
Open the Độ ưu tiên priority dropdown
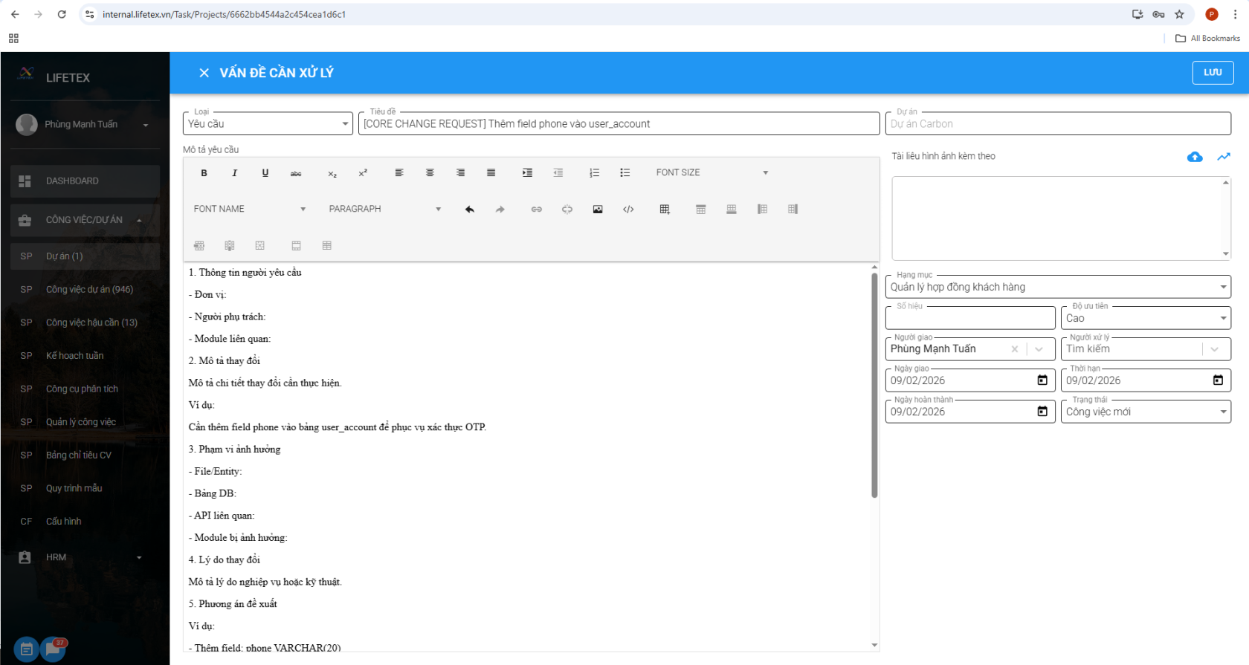(1145, 318)
